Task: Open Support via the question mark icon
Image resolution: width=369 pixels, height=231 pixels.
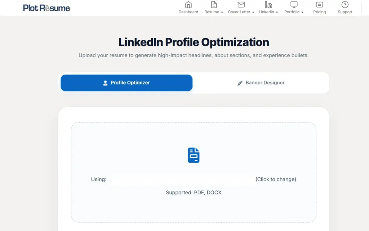Action: [345, 5]
